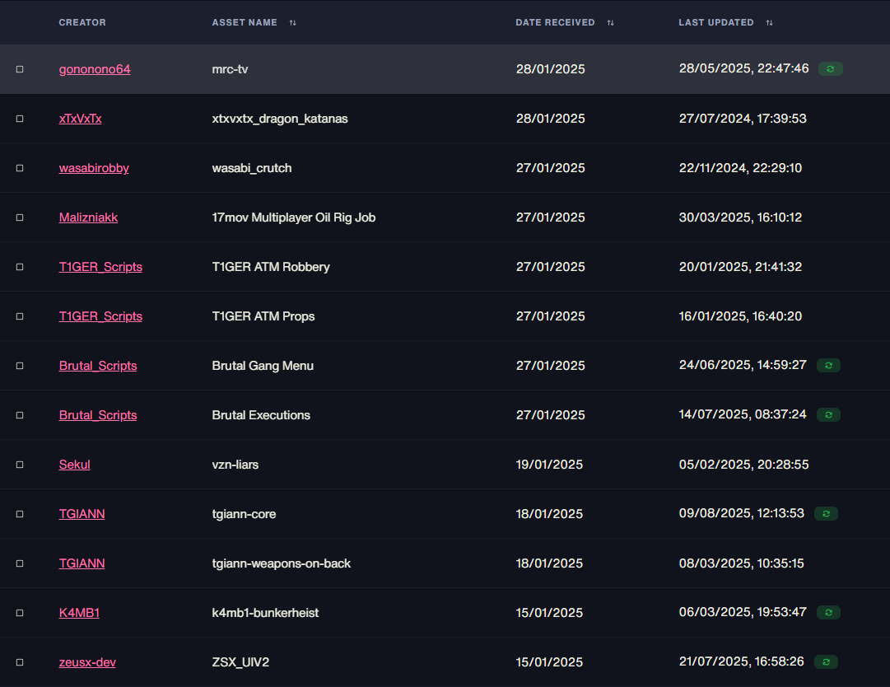Screen dimensions: 890x687
Task: Click asset name 17mov Multiplayer Oil Rig Job
Action: coord(293,217)
